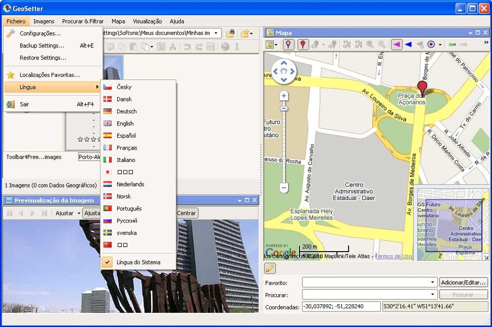Click the grayed undo arrow icon
This screenshot has height=327, width=492.
[x=187, y=46]
